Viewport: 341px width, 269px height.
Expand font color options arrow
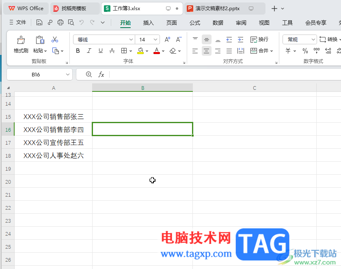(163, 51)
